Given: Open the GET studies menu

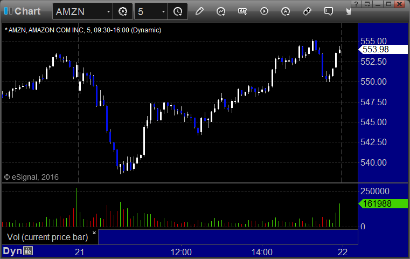Looking at the screenshot, I should 242,11.
